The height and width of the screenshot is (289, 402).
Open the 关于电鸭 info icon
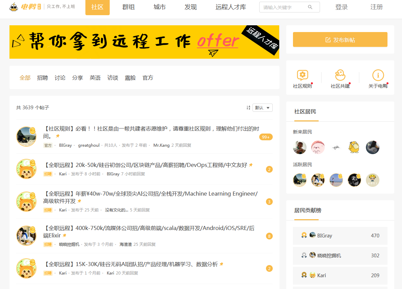[x=378, y=75]
